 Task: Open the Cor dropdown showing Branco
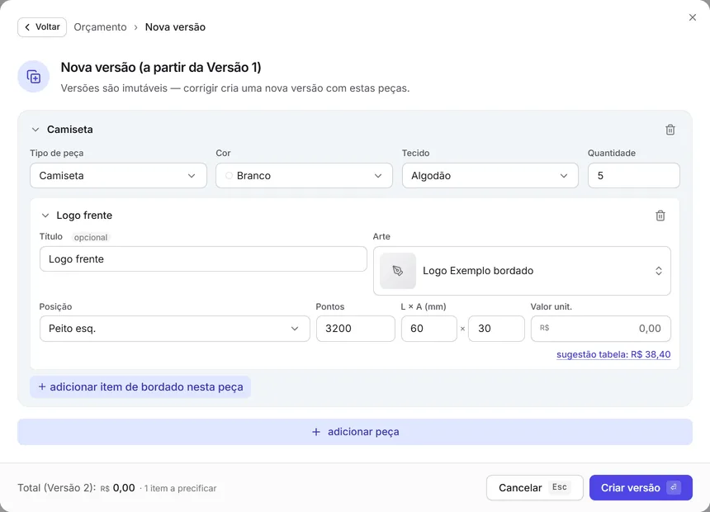pyautogui.click(x=304, y=176)
